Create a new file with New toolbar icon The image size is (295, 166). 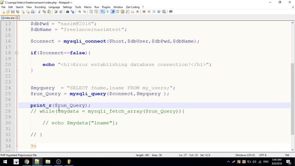3,12
